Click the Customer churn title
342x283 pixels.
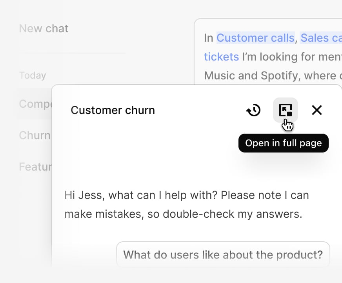click(x=113, y=110)
